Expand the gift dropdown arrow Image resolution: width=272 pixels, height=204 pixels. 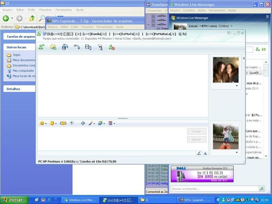(114, 123)
